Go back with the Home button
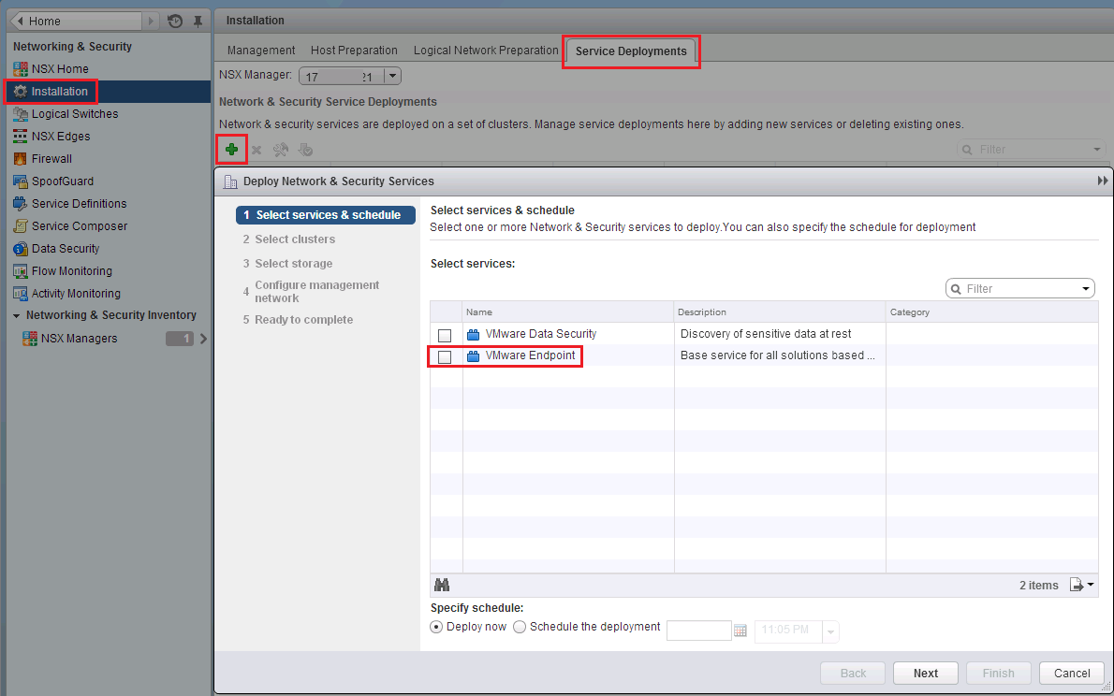This screenshot has height=696, width=1114. coord(77,22)
